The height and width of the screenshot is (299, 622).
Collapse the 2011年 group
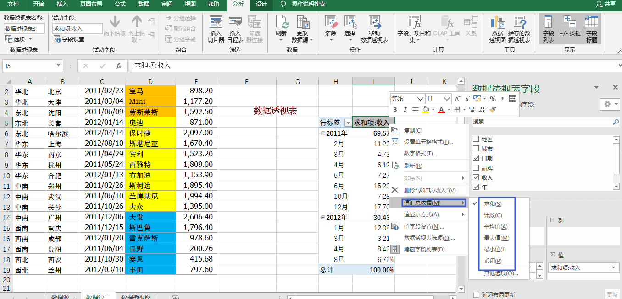coord(322,133)
